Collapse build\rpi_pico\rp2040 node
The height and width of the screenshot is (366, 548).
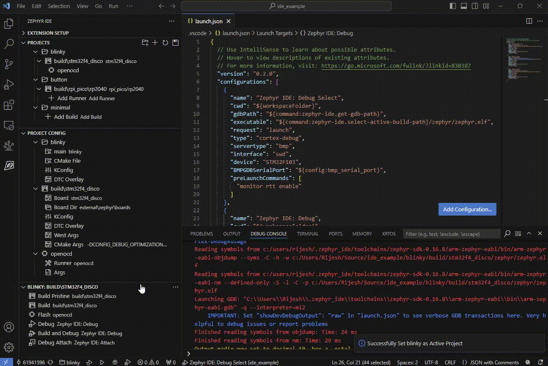tap(39, 89)
